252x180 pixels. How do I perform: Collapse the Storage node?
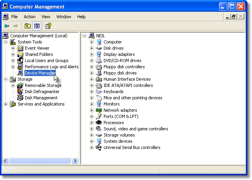click(5, 79)
